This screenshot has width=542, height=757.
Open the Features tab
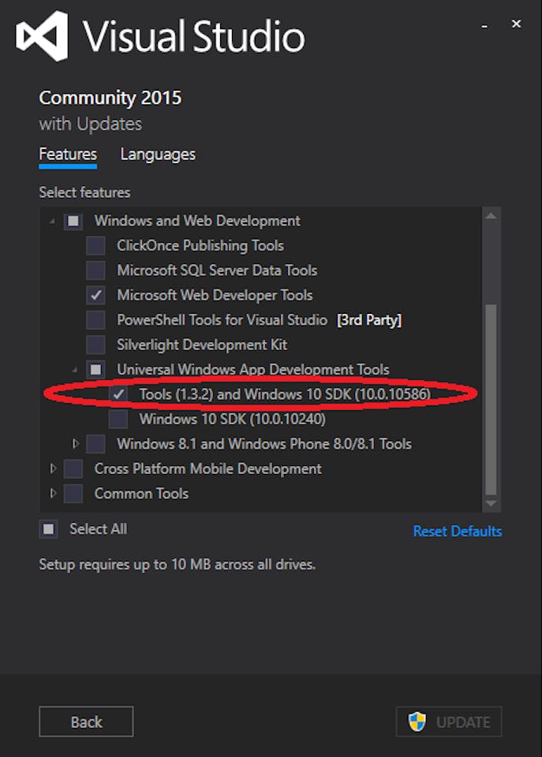(68, 155)
